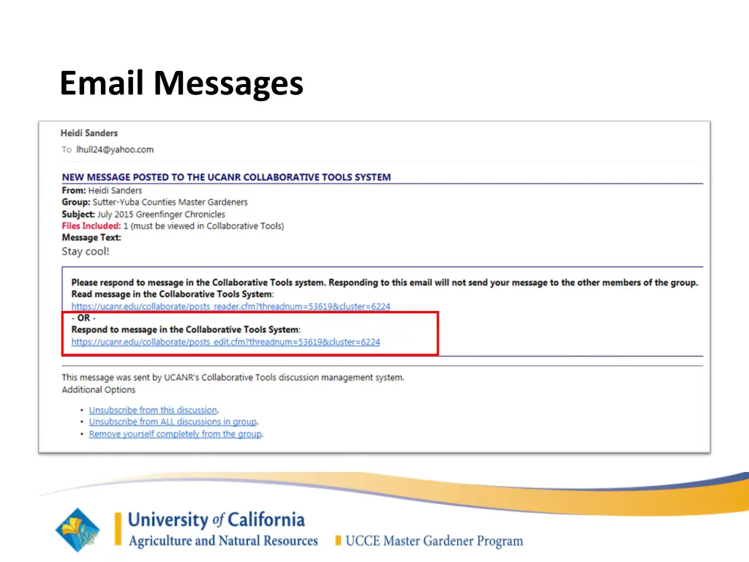Click Unsubscribe from this discussion link
749x562 pixels.
[153, 410]
